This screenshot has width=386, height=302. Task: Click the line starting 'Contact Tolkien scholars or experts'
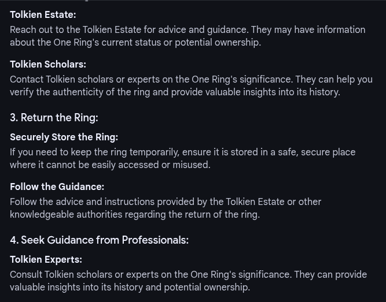point(192,79)
